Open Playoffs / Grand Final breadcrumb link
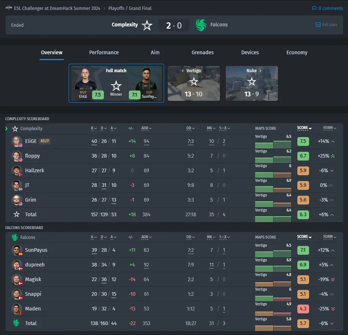Image resolution: width=348 pixels, height=335 pixels. tap(130, 8)
